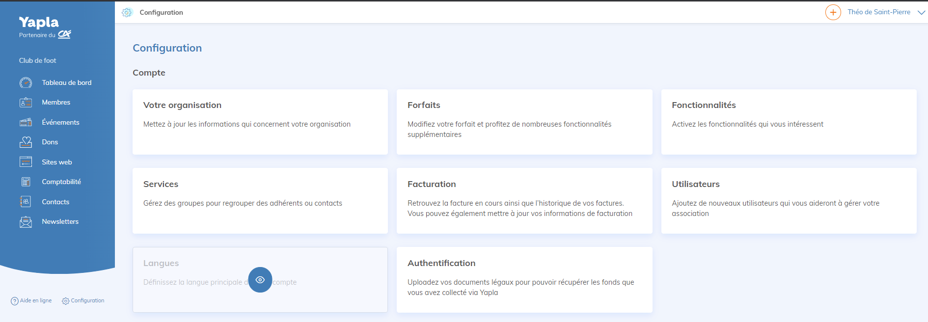The height and width of the screenshot is (322, 928).
Task: Click the Newsletters envelope icon
Action: 26,222
